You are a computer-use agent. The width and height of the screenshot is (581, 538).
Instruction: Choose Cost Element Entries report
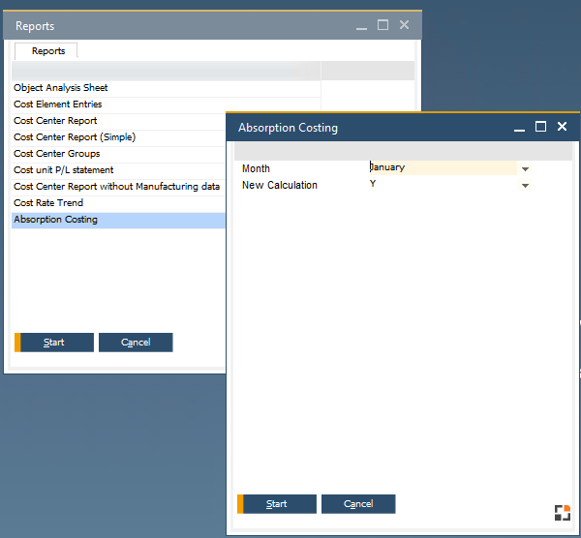58,105
